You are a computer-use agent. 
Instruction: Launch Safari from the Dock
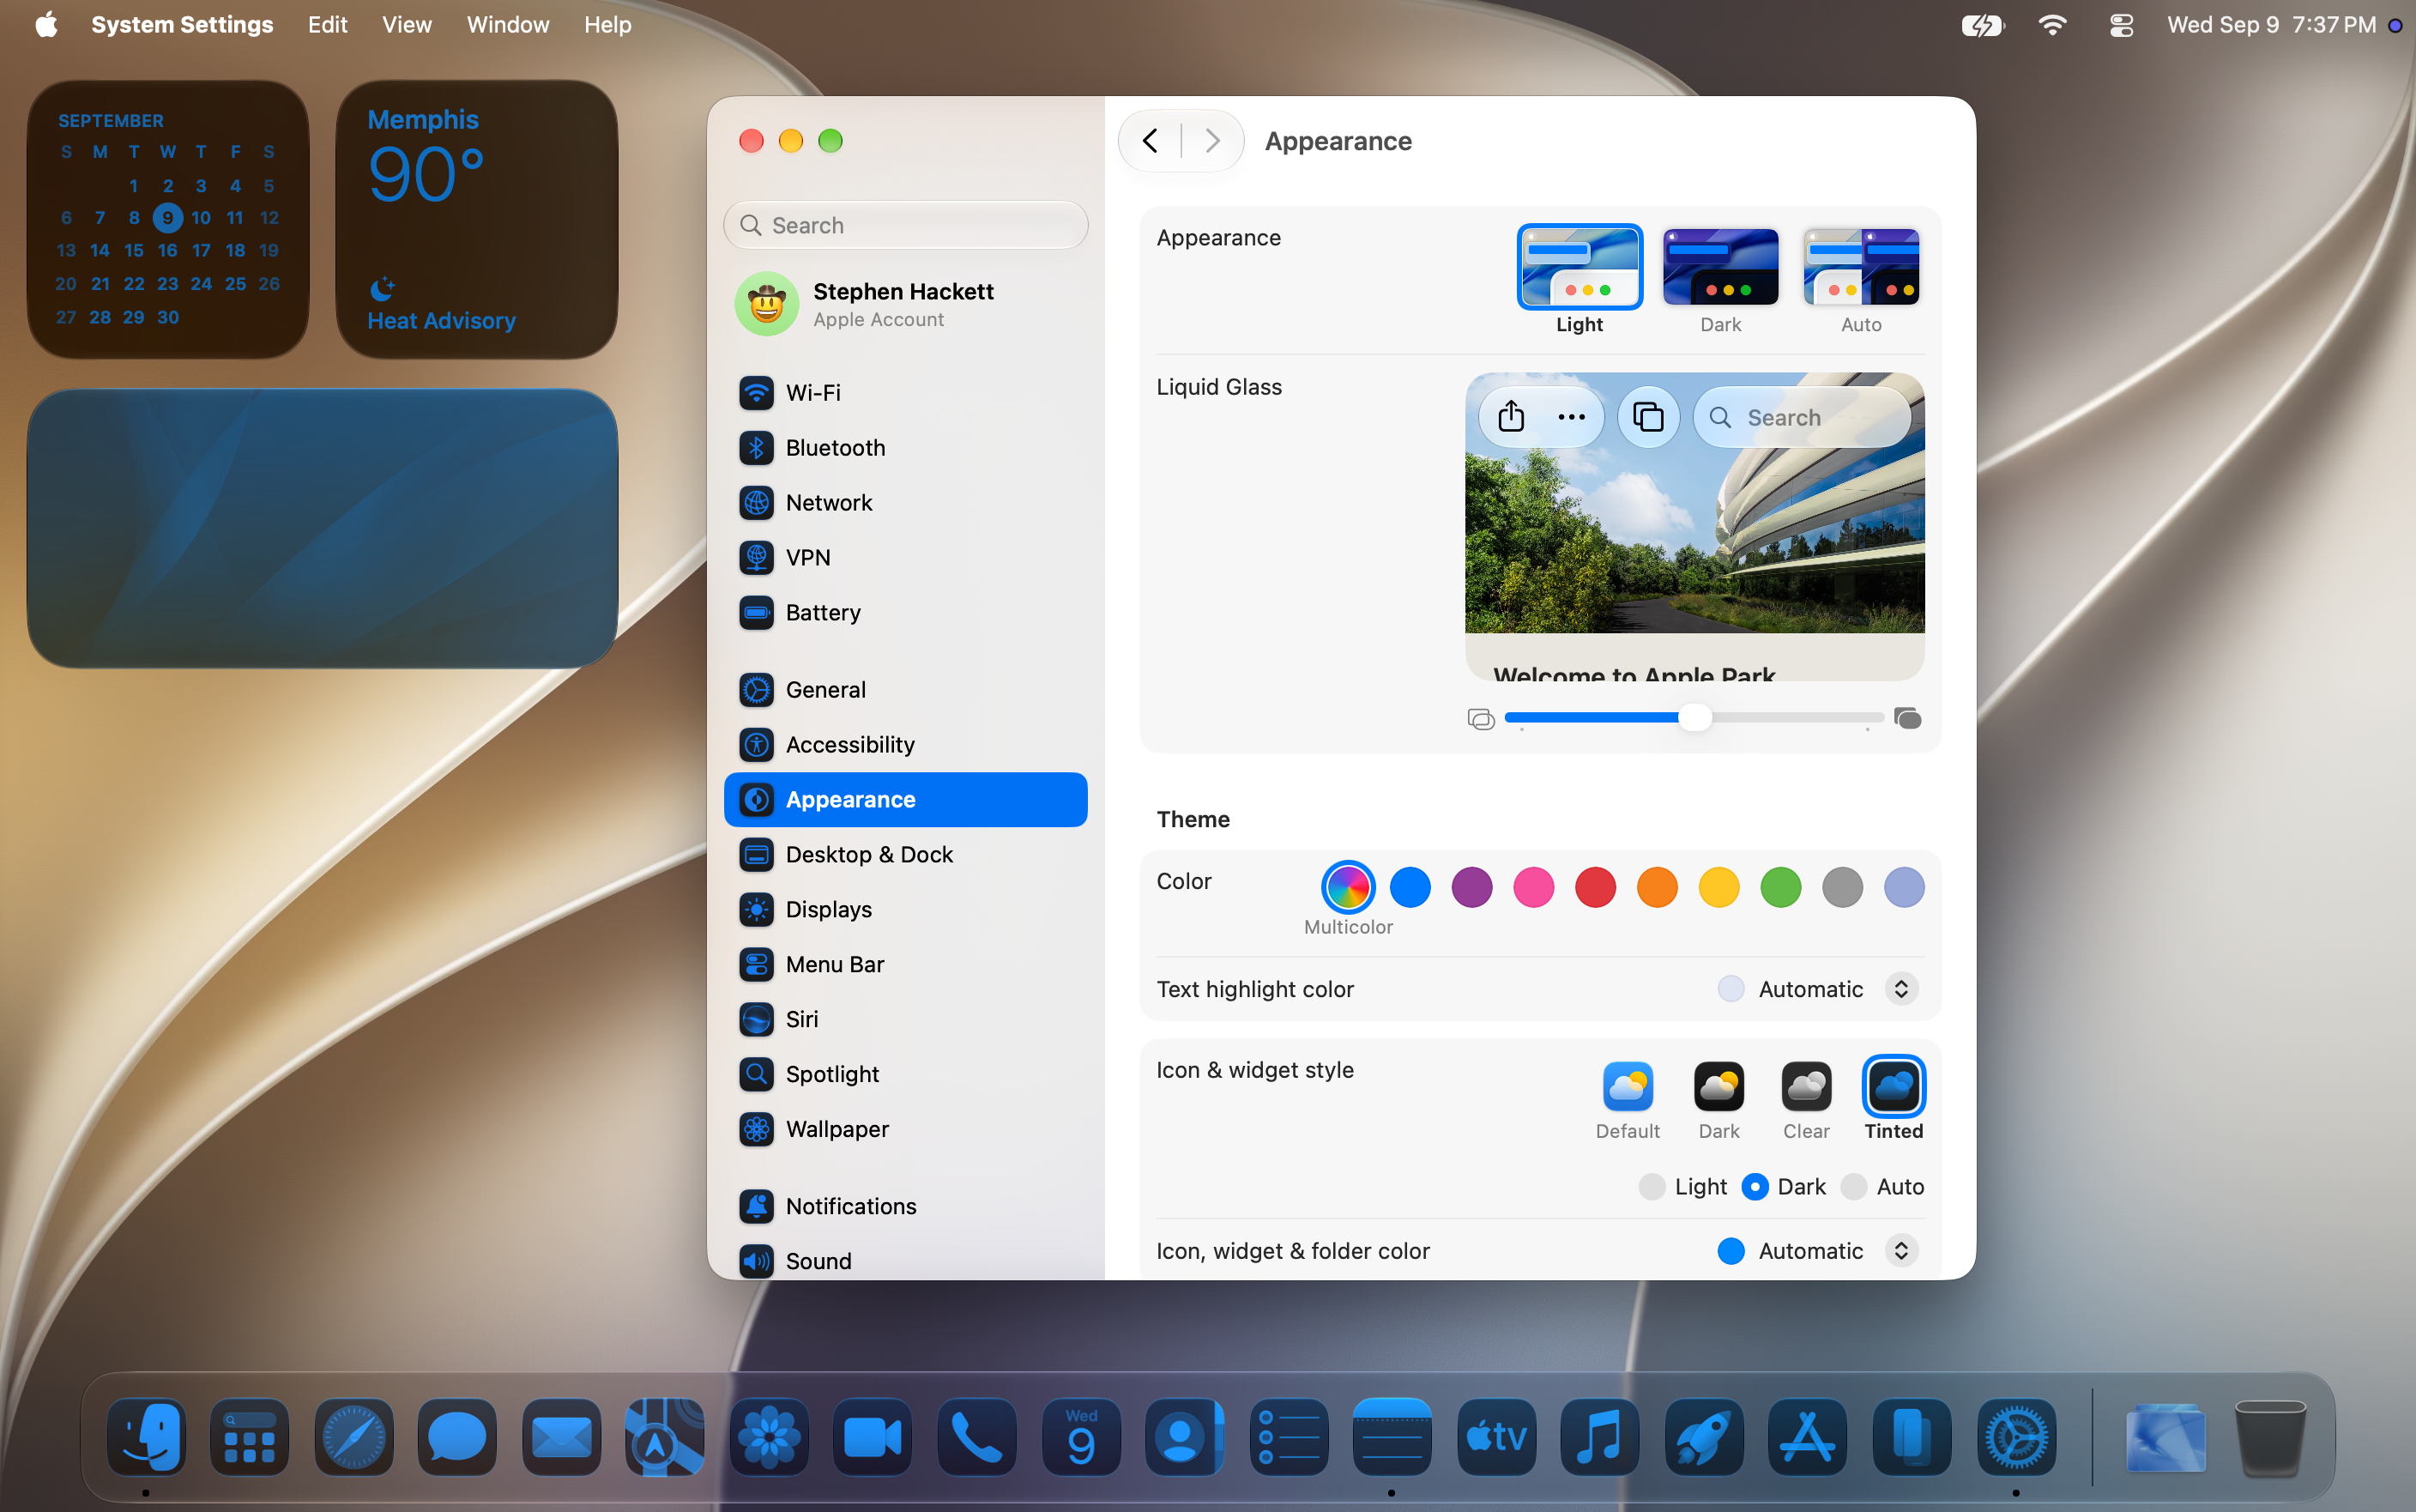pos(353,1437)
